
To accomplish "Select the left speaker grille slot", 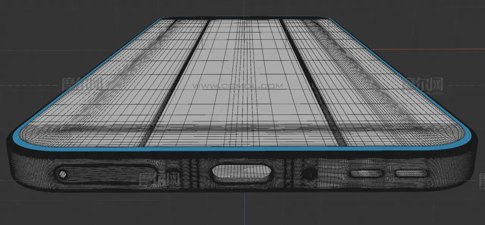I will [x=366, y=174].
